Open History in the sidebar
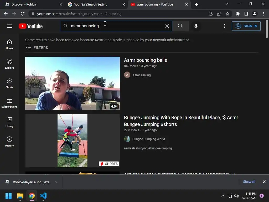269x202 pixels. click(x=9, y=142)
